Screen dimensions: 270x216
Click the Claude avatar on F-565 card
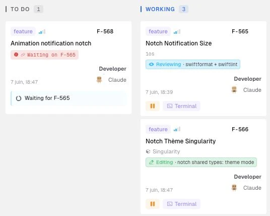point(234,90)
